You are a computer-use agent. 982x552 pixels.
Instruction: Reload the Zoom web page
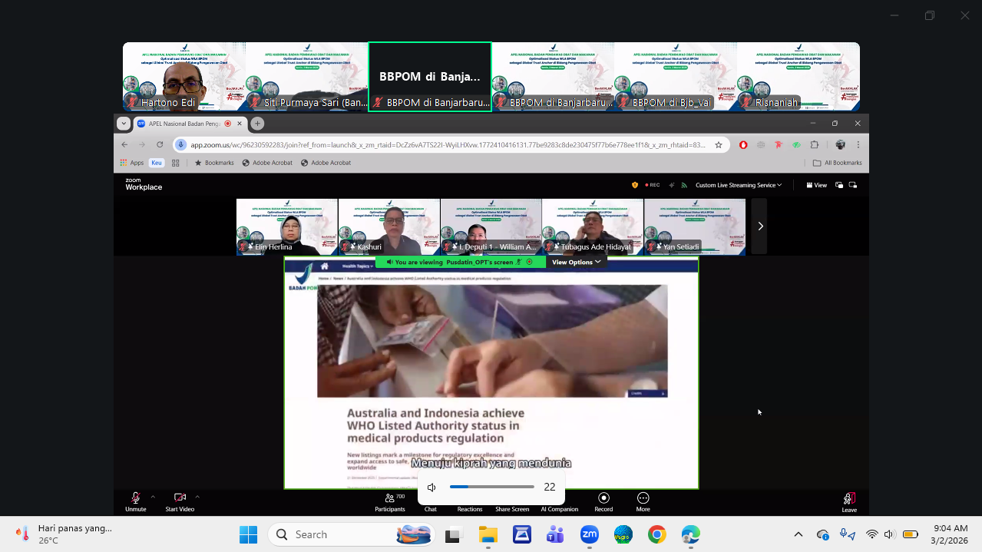(160, 144)
